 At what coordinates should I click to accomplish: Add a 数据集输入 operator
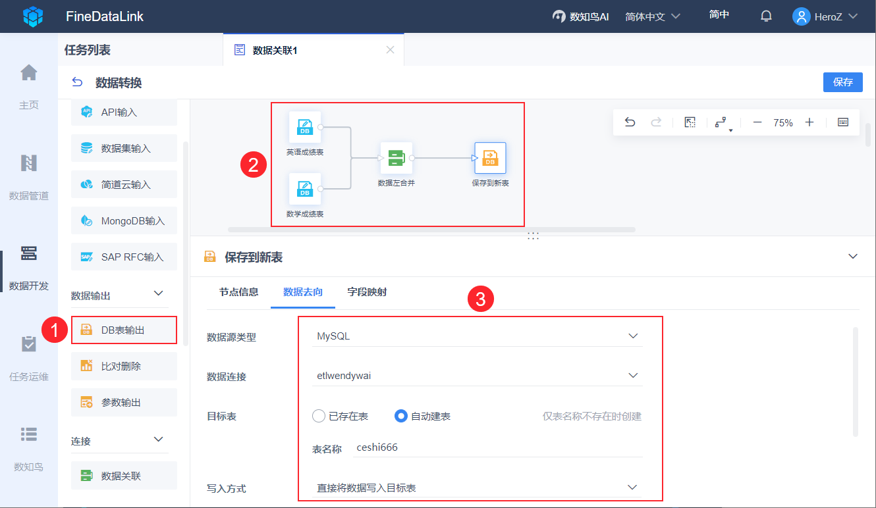(124, 148)
